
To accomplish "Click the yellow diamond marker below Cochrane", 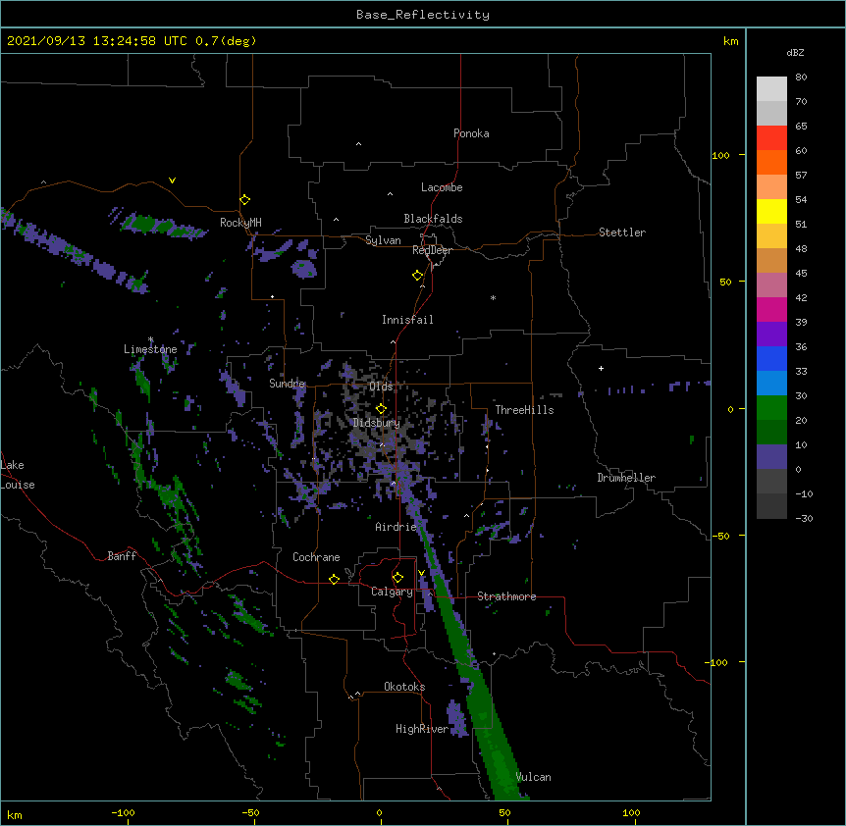I will (334, 579).
